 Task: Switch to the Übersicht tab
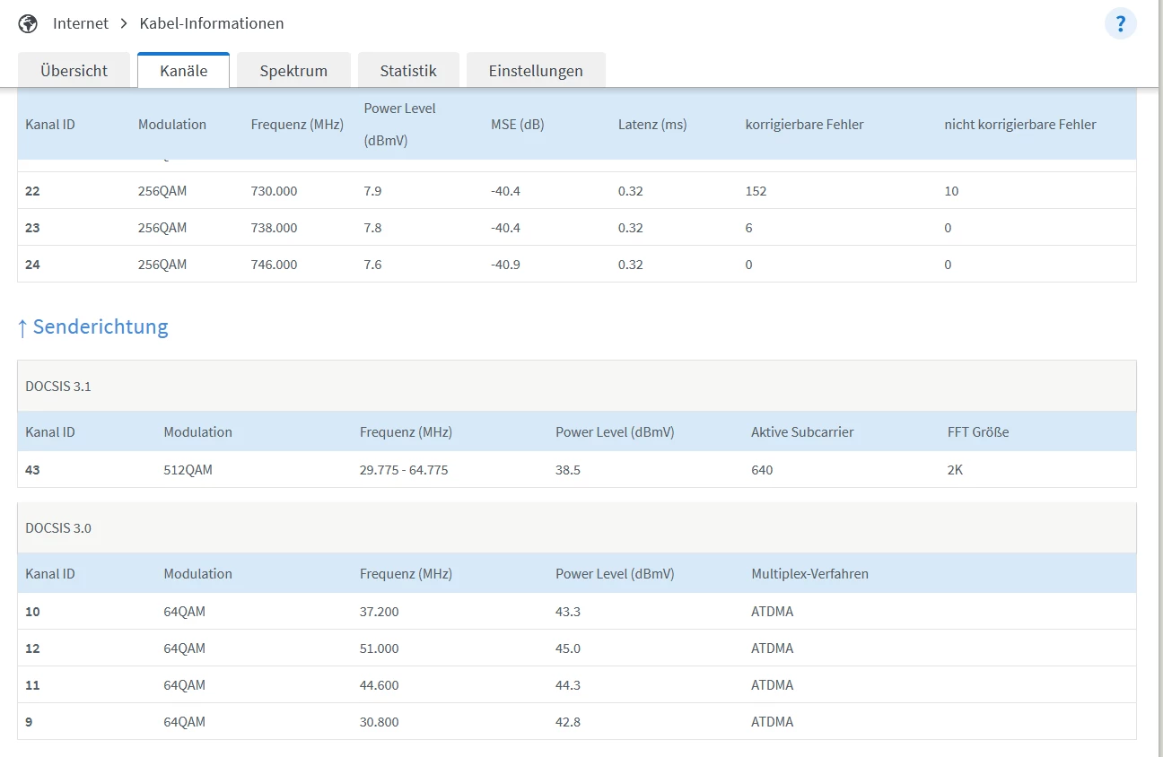click(74, 71)
